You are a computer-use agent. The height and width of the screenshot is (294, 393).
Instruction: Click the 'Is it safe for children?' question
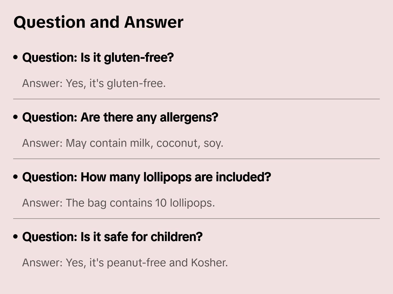click(112, 237)
